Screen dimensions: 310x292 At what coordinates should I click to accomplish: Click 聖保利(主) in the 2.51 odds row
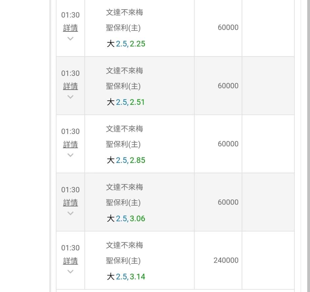(123, 86)
